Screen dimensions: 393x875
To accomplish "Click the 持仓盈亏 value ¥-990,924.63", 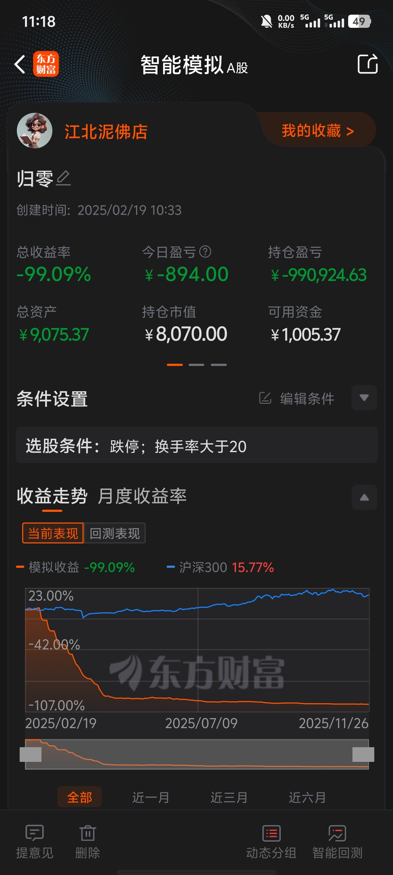I will click(318, 275).
